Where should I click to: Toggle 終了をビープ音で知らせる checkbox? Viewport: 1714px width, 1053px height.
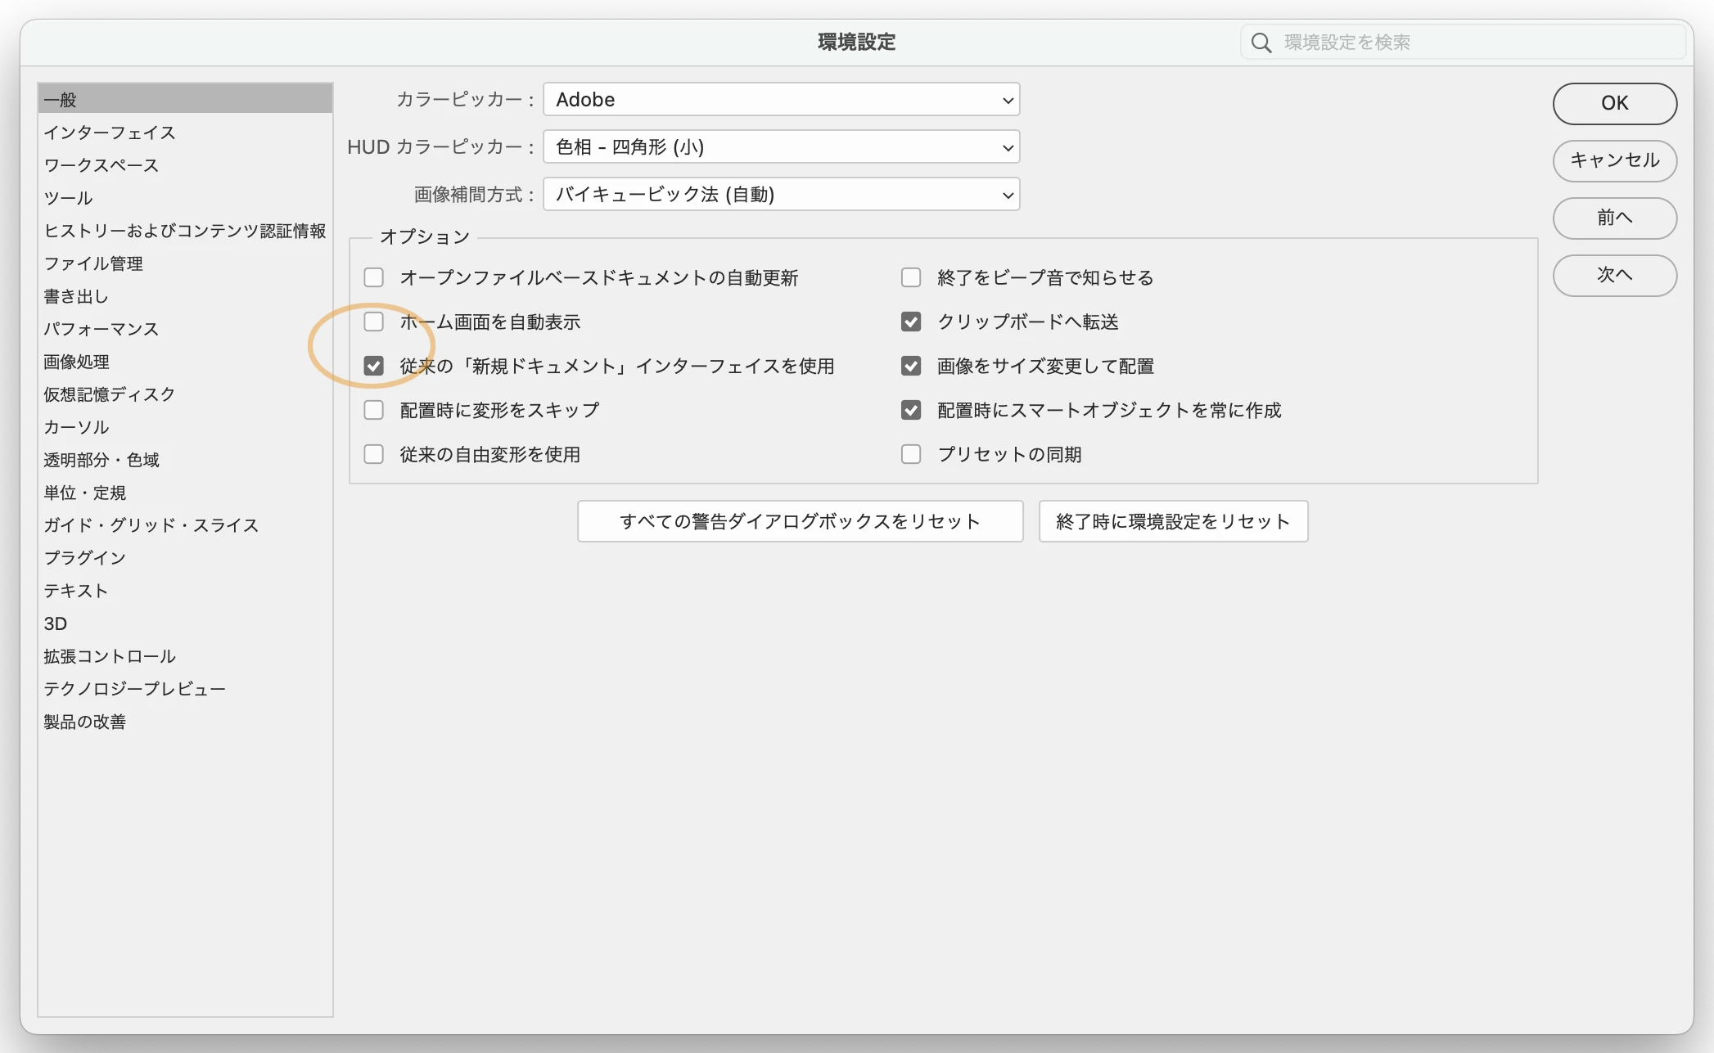click(911, 277)
